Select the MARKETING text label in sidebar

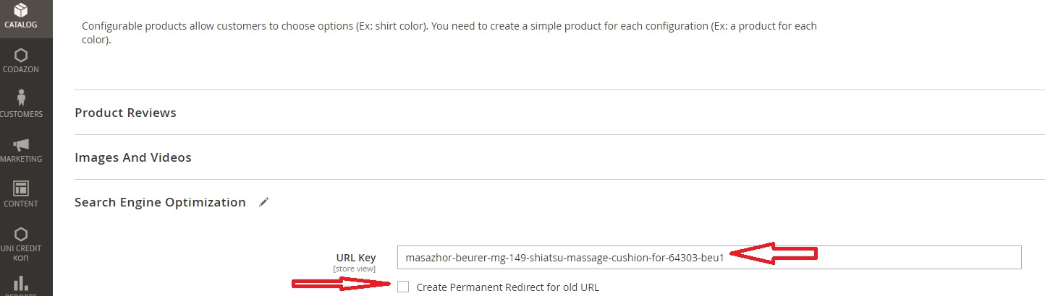pyautogui.click(x=21, y=159)
